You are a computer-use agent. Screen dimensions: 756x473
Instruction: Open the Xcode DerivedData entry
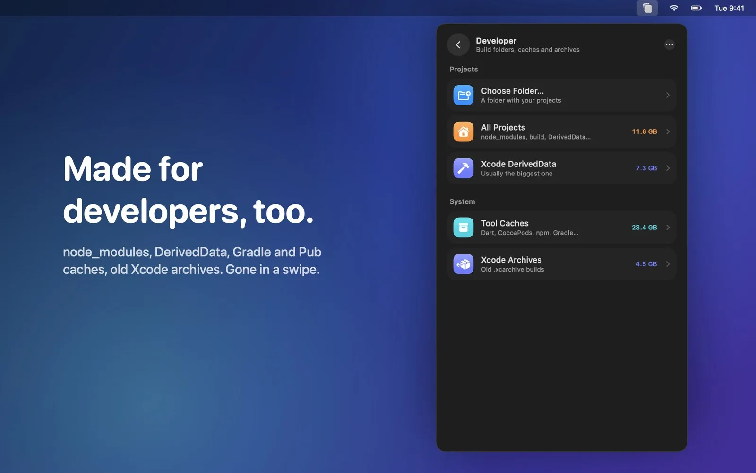(x=561, y=168)
